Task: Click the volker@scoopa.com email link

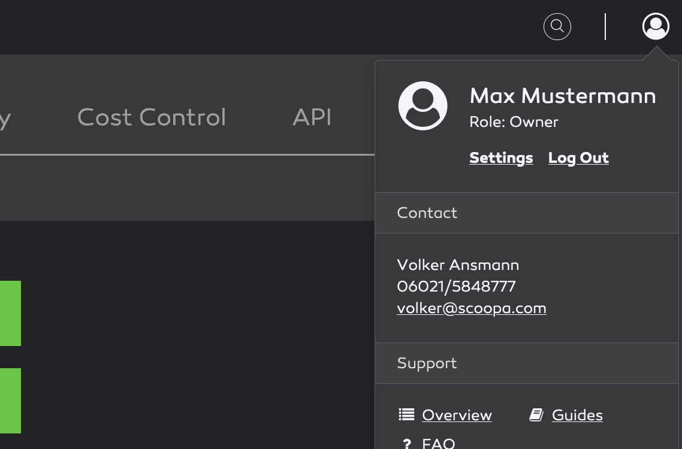Action: (472, 308)
